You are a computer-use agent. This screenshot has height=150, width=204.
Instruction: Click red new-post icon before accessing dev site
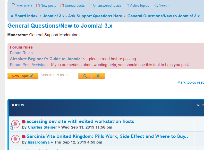tap(24, 122)
